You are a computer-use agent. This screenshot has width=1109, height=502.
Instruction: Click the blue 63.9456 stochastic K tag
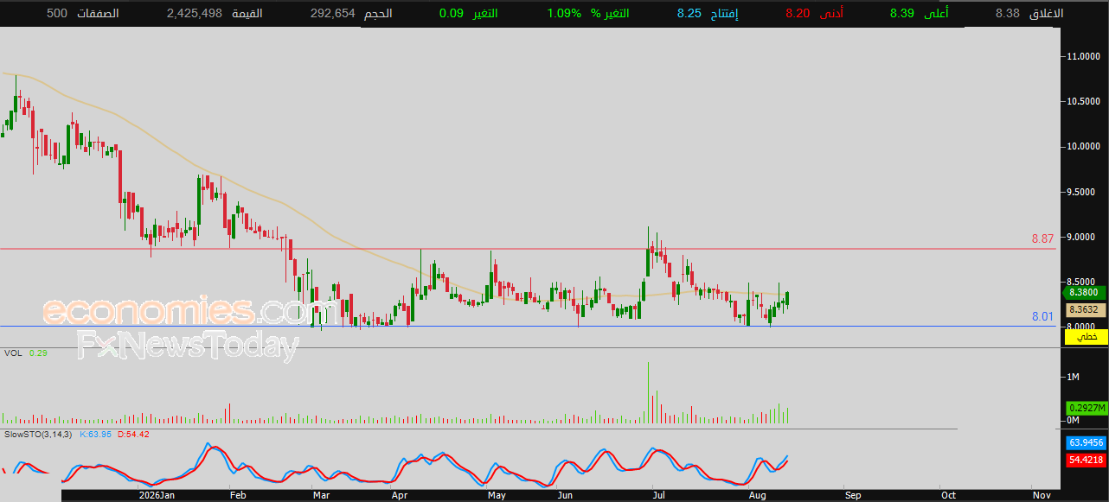coord(1085,442)
